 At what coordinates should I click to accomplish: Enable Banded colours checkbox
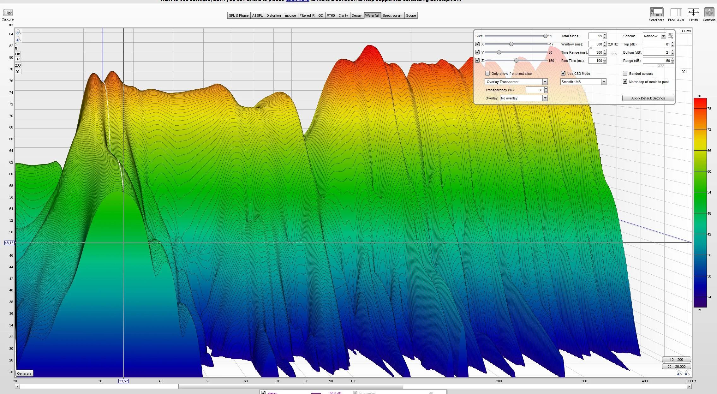click(625, 74)
